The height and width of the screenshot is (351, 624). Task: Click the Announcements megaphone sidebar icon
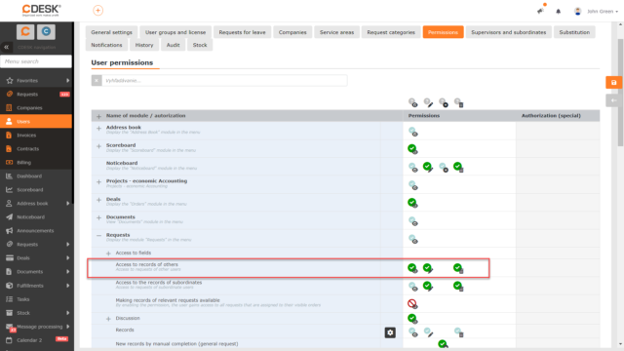coord(9,231)
